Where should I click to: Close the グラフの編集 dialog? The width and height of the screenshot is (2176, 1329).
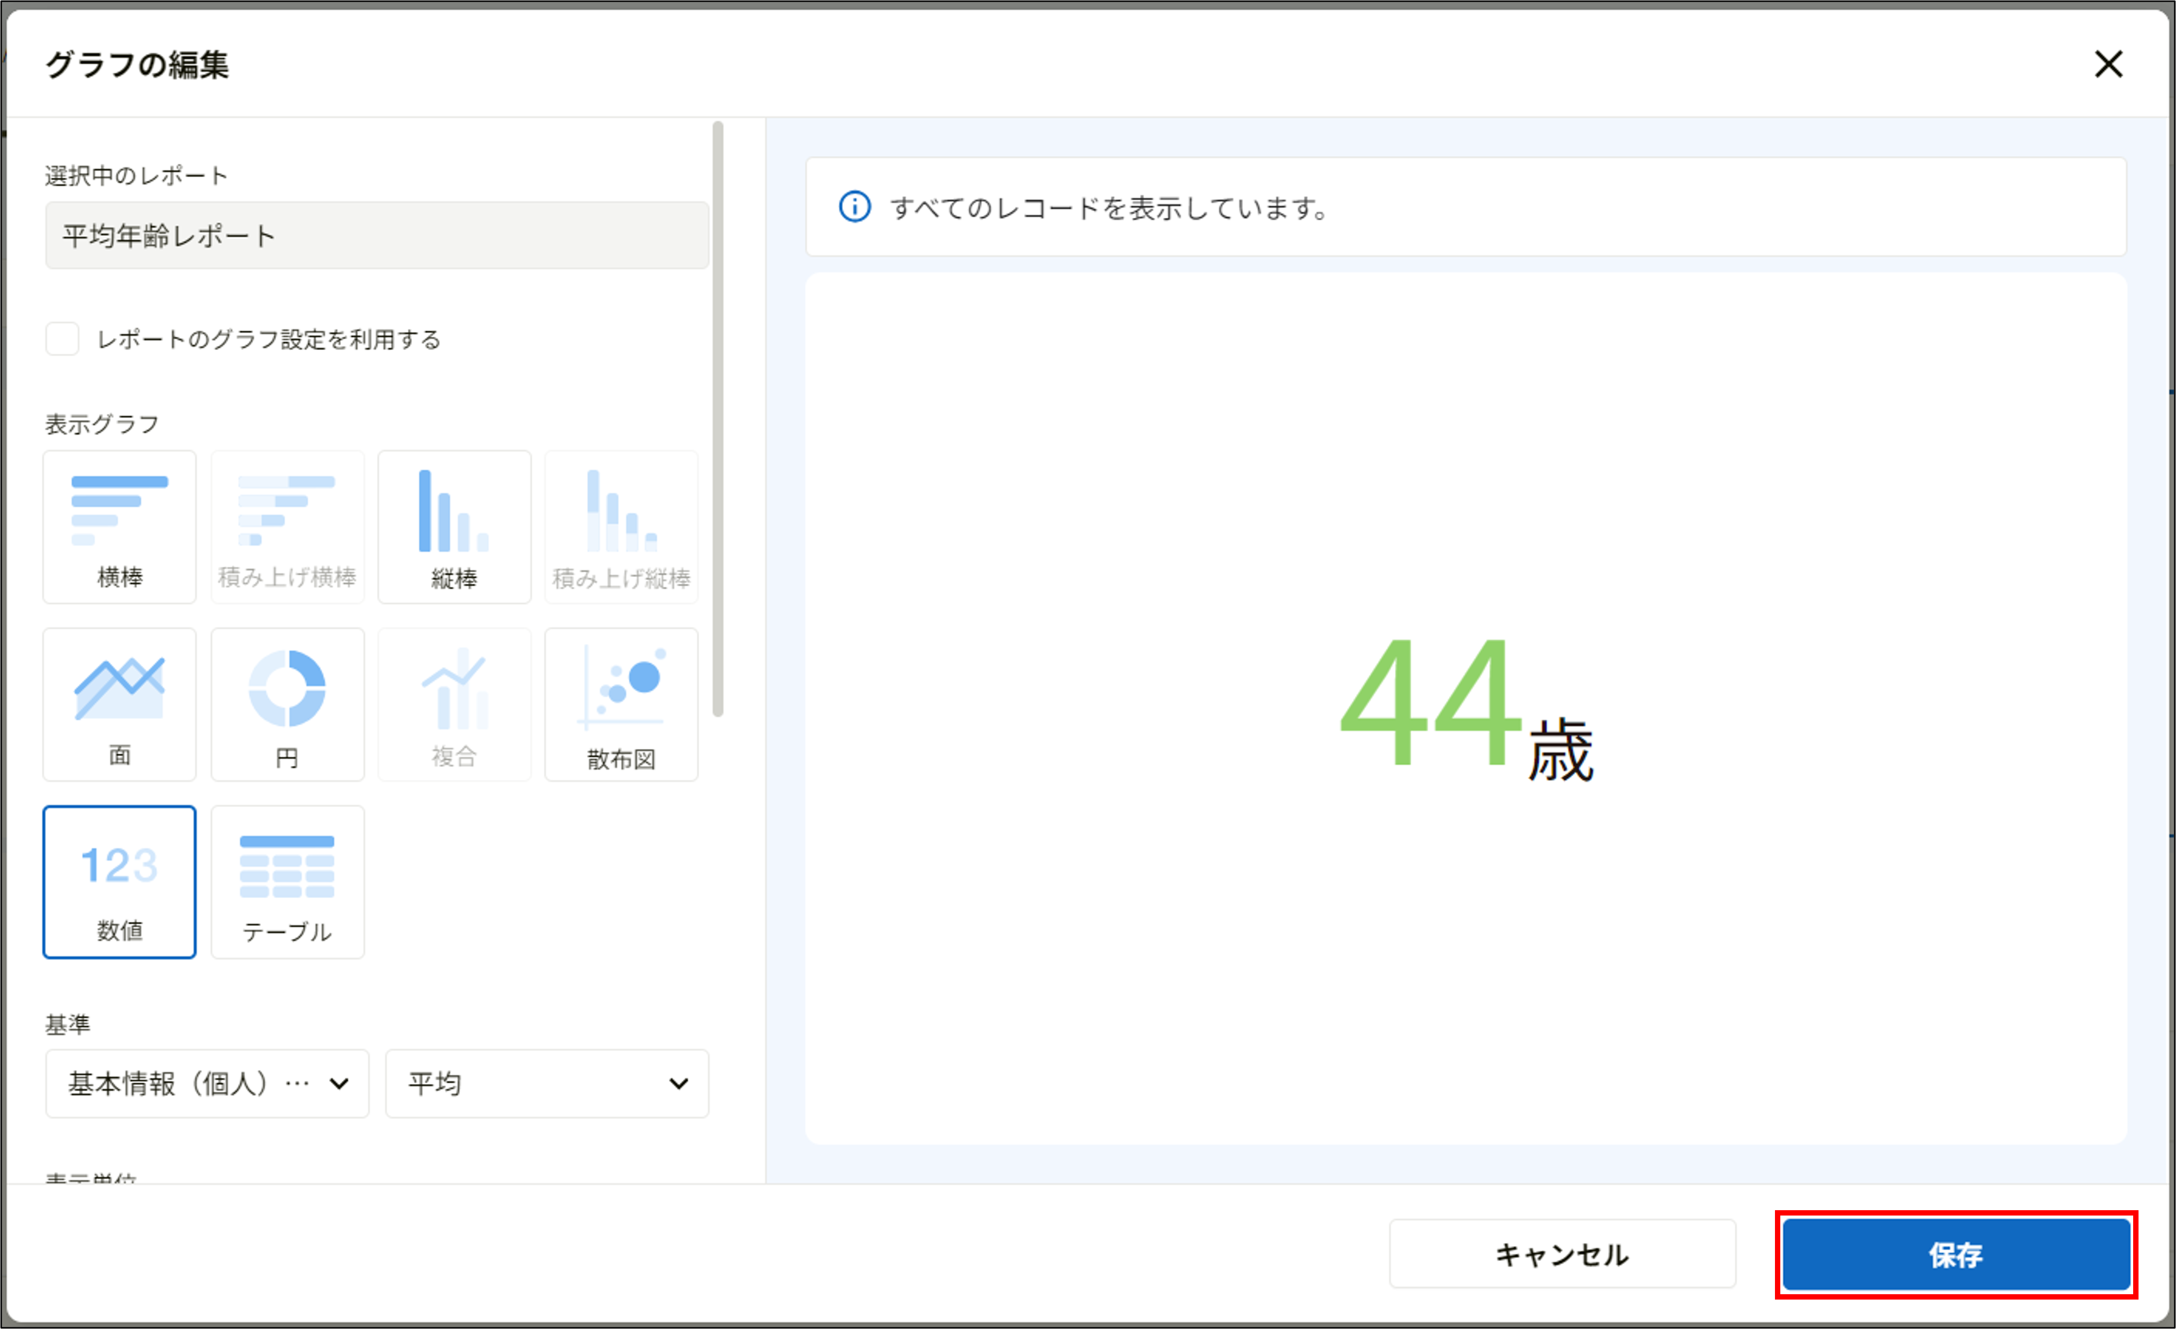(x=2109, y=64)
